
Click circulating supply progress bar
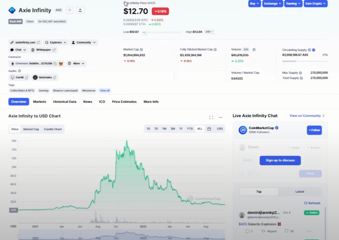pos(305,61)
